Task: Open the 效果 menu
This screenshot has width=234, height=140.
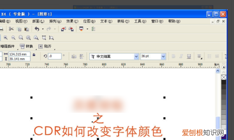Action: pos(72,21)
